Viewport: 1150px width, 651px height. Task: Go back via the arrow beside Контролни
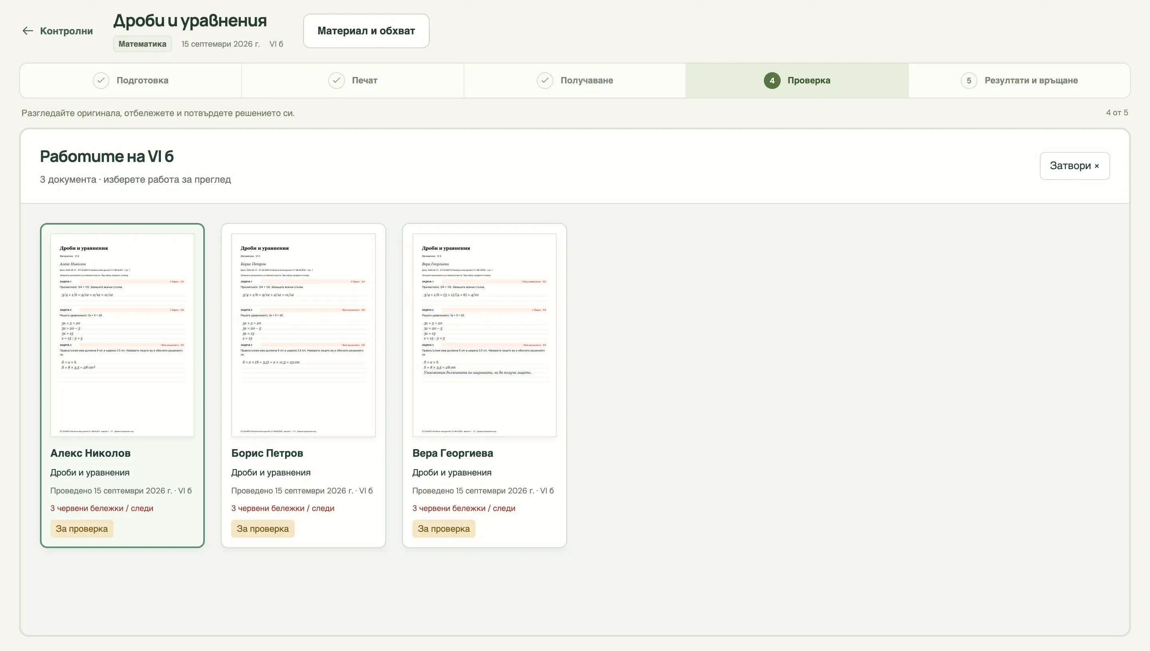tap(28, 31)
